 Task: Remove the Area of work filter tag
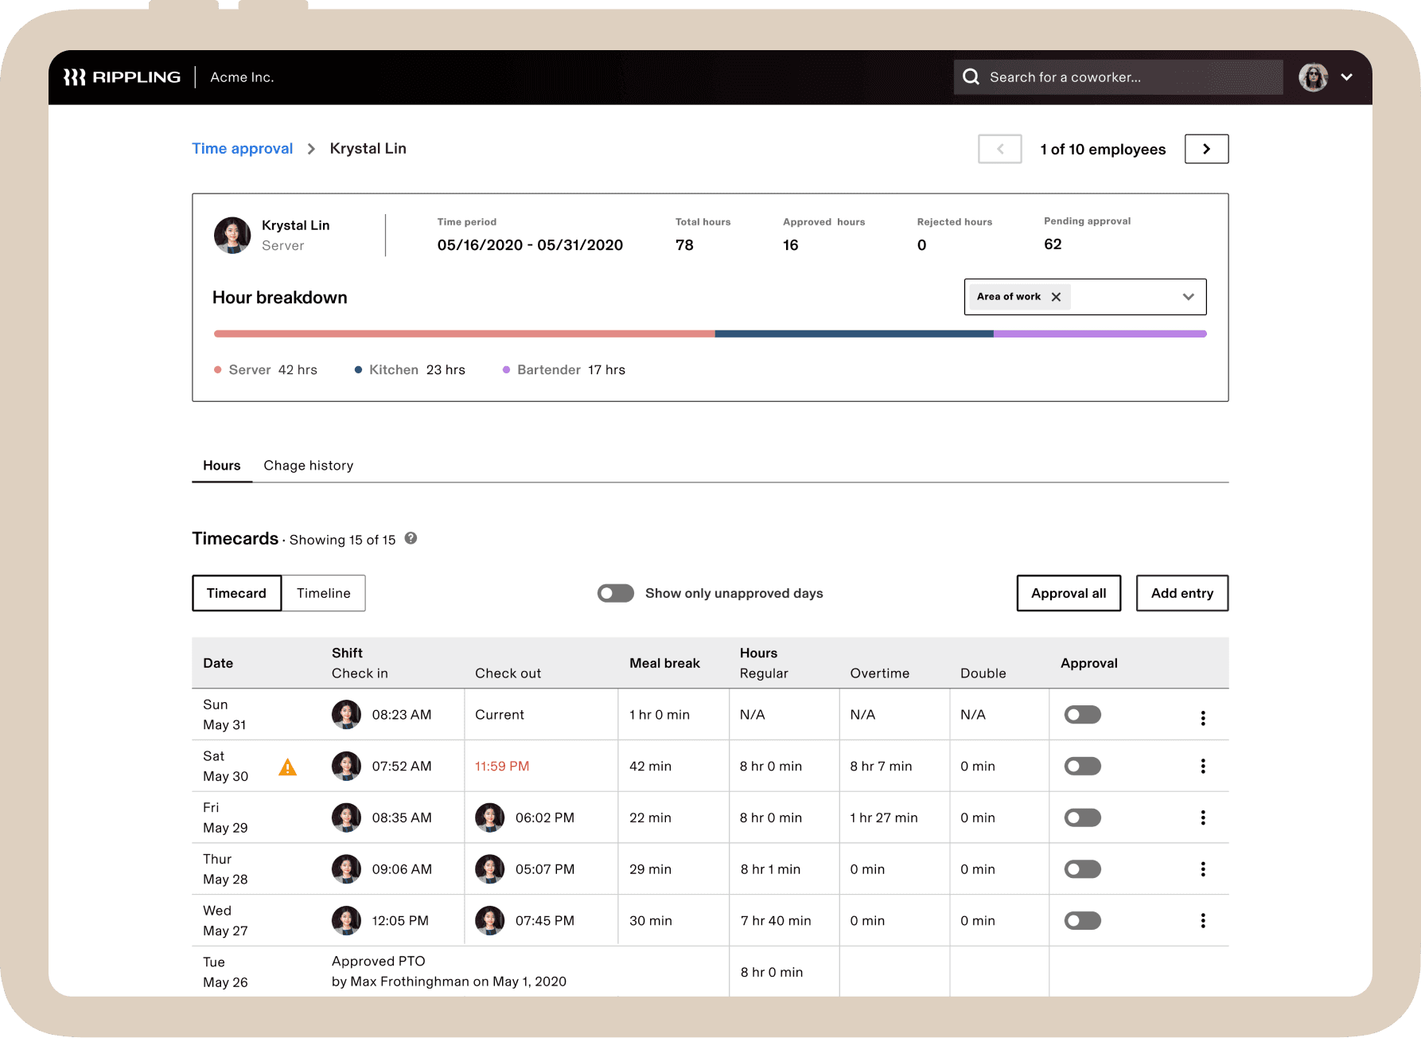point(1056,297)
